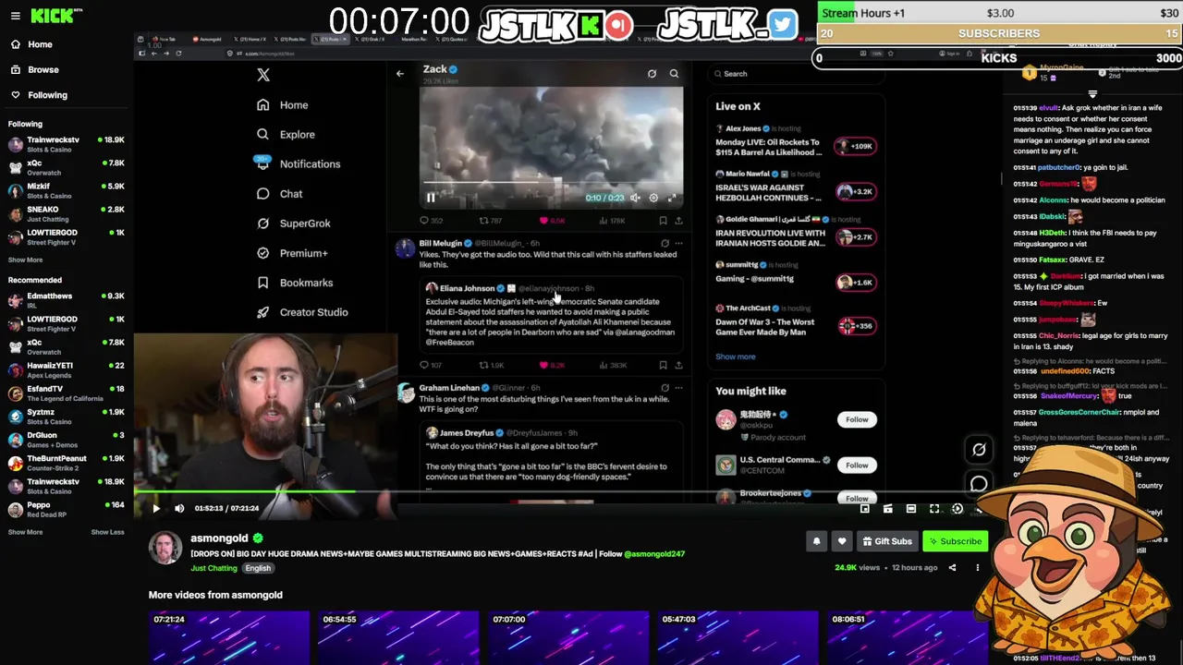This screenshot has width=1183, height=665.
Task: Open Following in Kick sidebar
Action: [47, 95]
